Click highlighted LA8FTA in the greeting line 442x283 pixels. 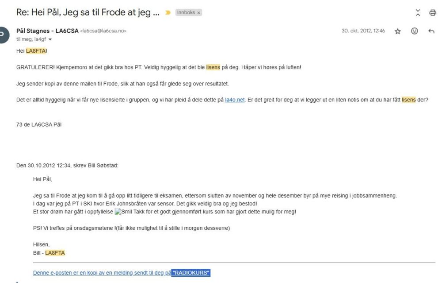click(x=36, y=51)
